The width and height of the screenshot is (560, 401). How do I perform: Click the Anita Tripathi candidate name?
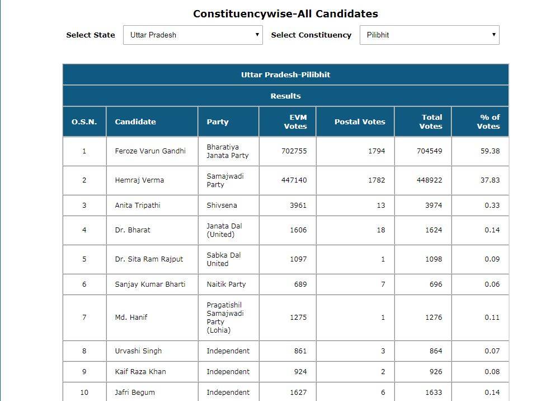coord(138,206)
